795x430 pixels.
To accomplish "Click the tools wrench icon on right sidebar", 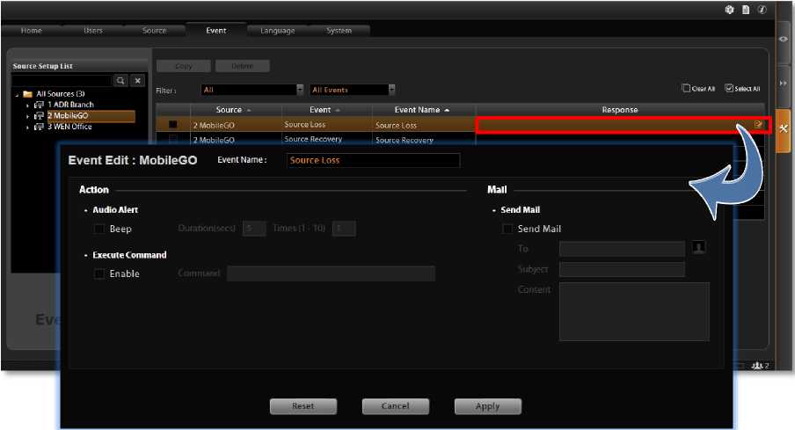I will 783,128.
